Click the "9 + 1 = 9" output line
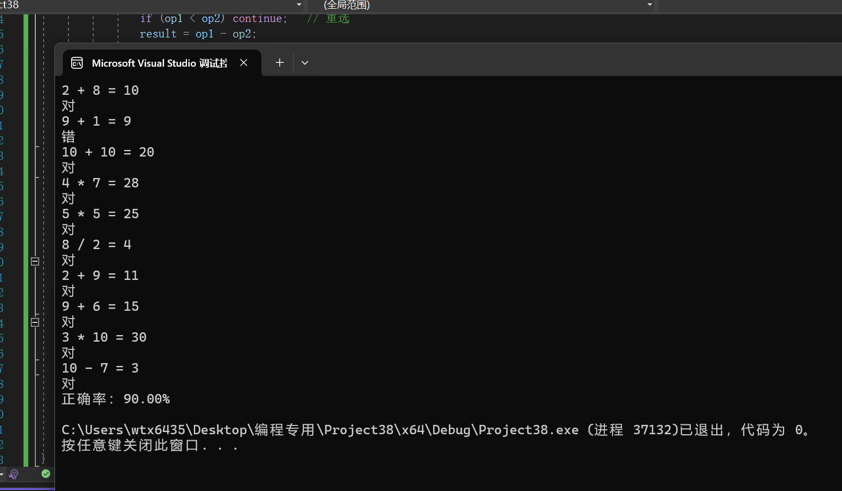 click(x=96, y=121)
